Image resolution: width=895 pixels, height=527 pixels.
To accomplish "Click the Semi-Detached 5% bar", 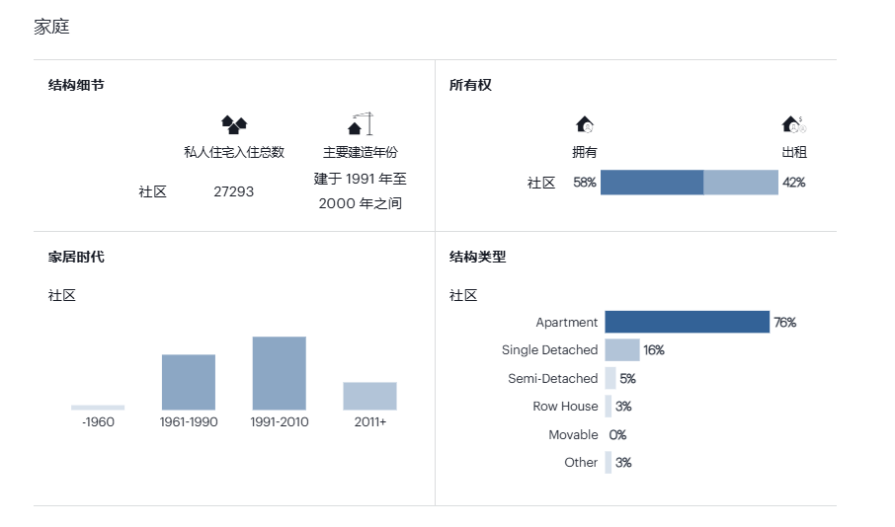I will click(x=610, y=378).
